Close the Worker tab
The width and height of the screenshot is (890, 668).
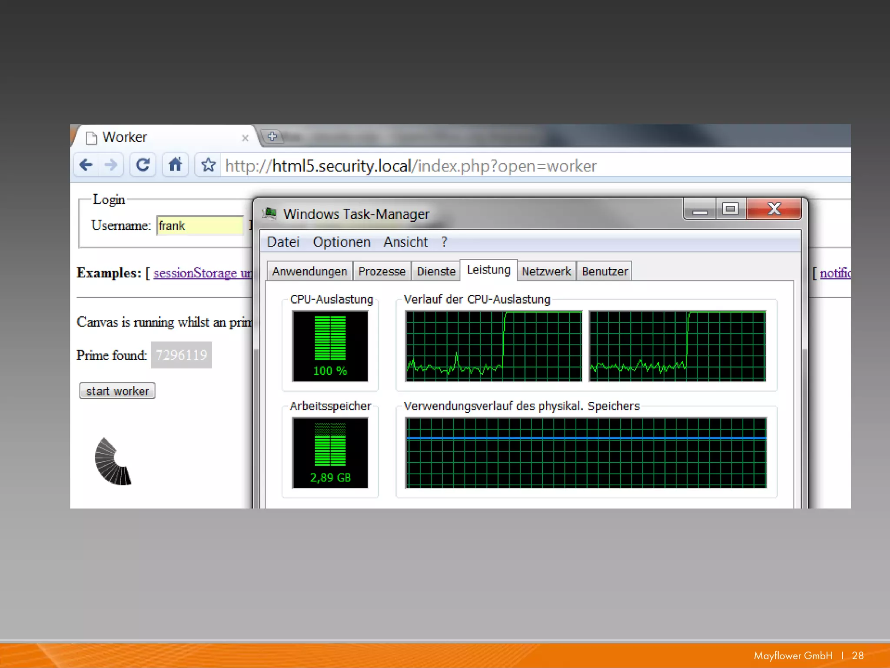(245, 138)
